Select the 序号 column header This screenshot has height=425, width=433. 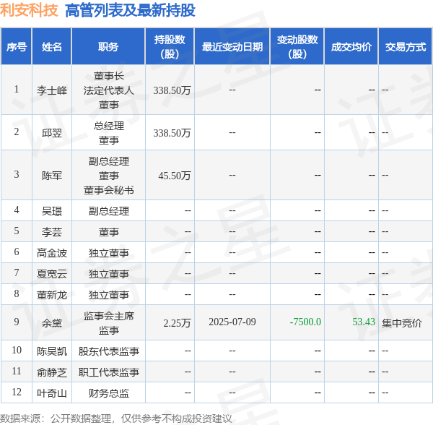pyautogui.click(x=17, y=46)
